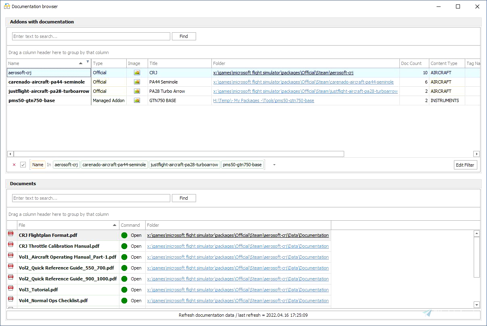Viewport: 487px width, 326px height.
Task: Click the Find button in Addons panel
Action: coord(184,36)
